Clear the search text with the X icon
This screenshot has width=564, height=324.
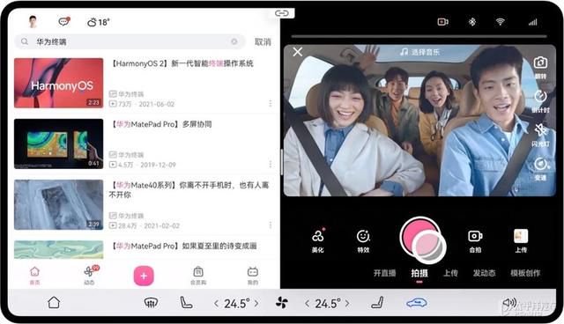coord(234,41)
